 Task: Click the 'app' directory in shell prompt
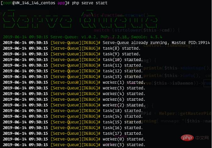[61, 3]
